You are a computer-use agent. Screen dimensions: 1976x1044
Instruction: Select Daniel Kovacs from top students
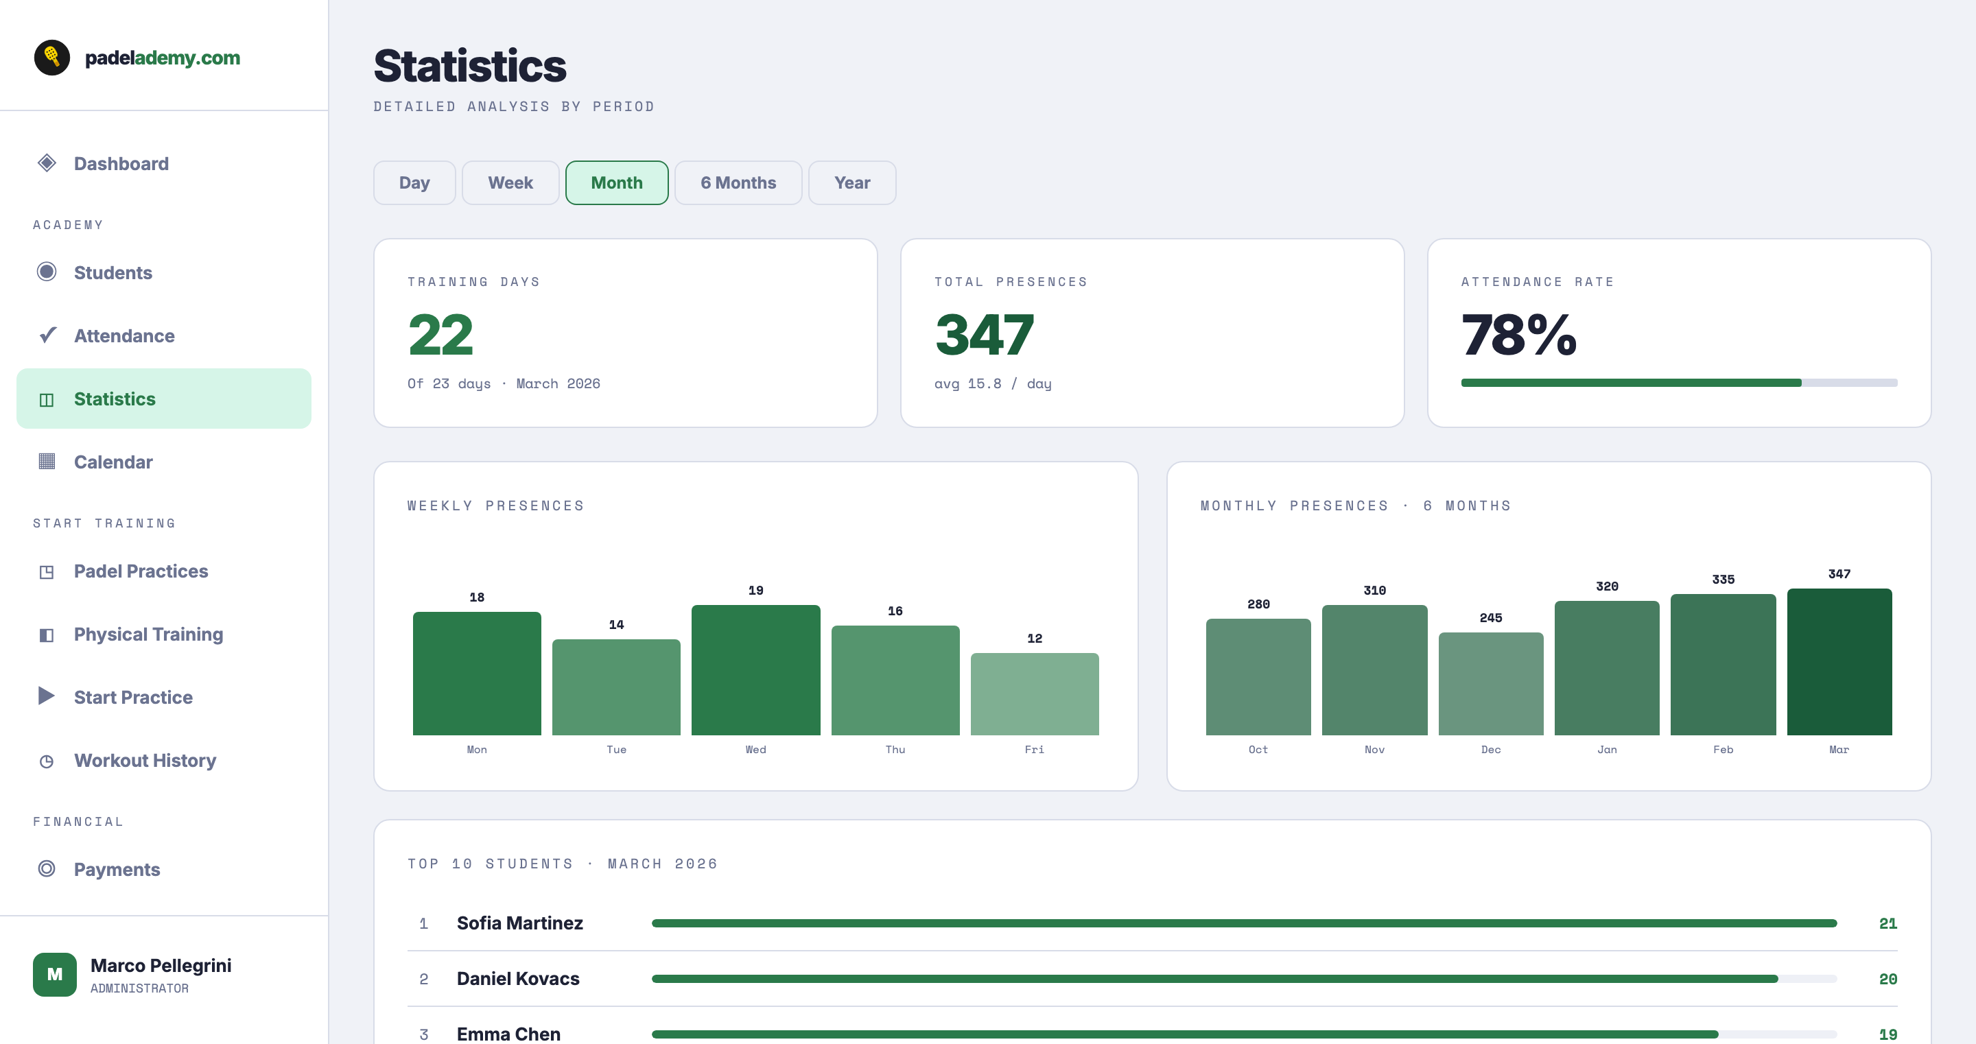point(518,979)
